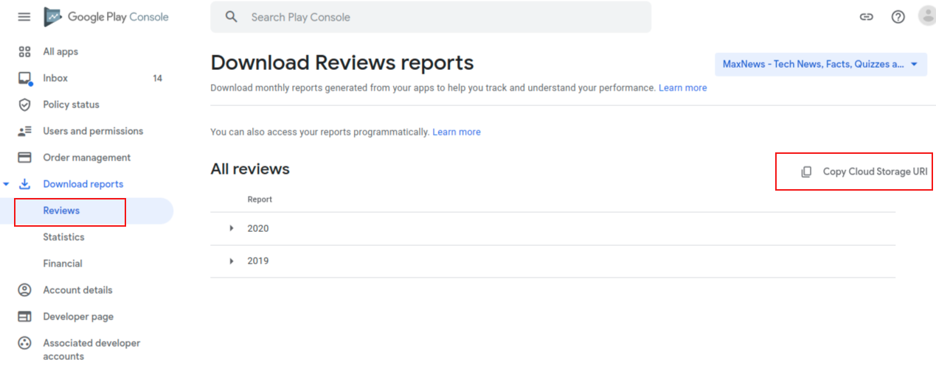
Task: Select Financial in the sidebar
Action: [x=63, y=264]
